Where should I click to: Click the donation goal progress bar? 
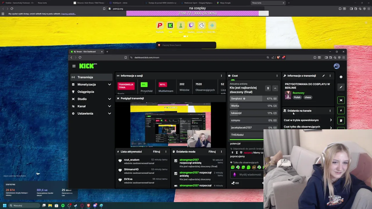pyautogui.click(x=197, y=13)
